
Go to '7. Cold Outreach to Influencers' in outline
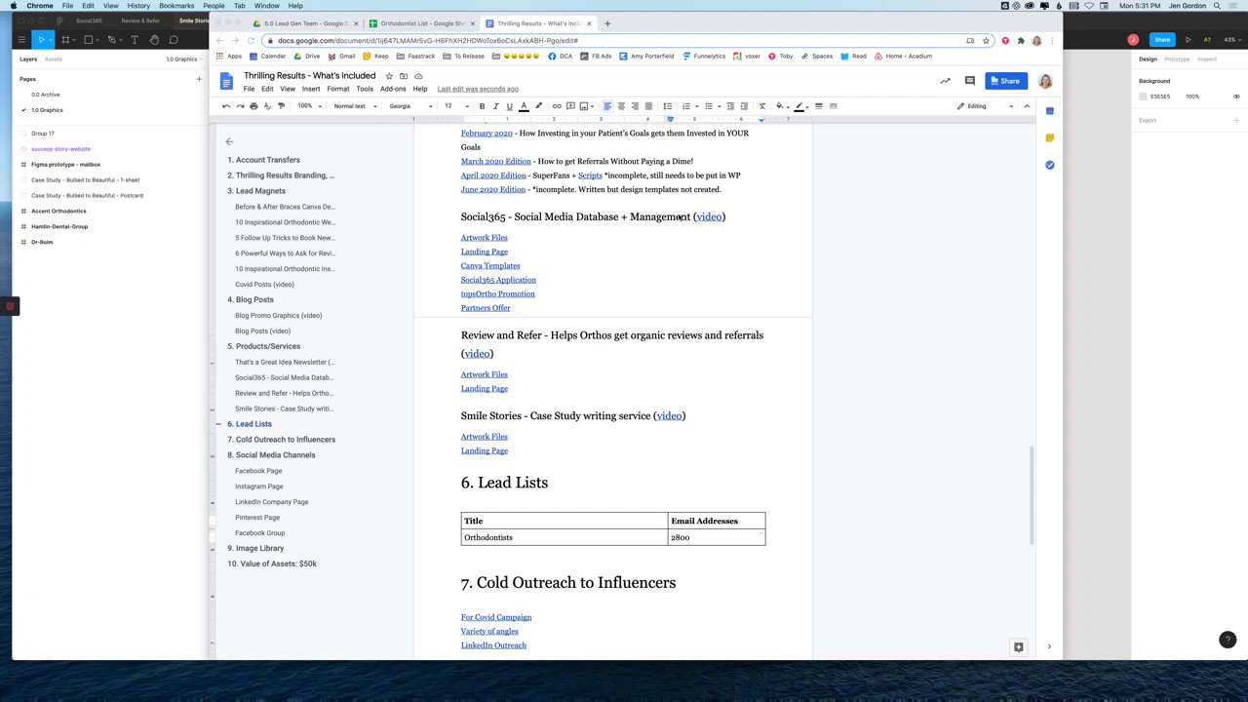click(x=281, y=440)
